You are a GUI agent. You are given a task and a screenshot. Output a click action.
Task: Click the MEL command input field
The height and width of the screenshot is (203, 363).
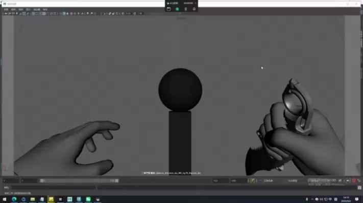click(54, 188)
